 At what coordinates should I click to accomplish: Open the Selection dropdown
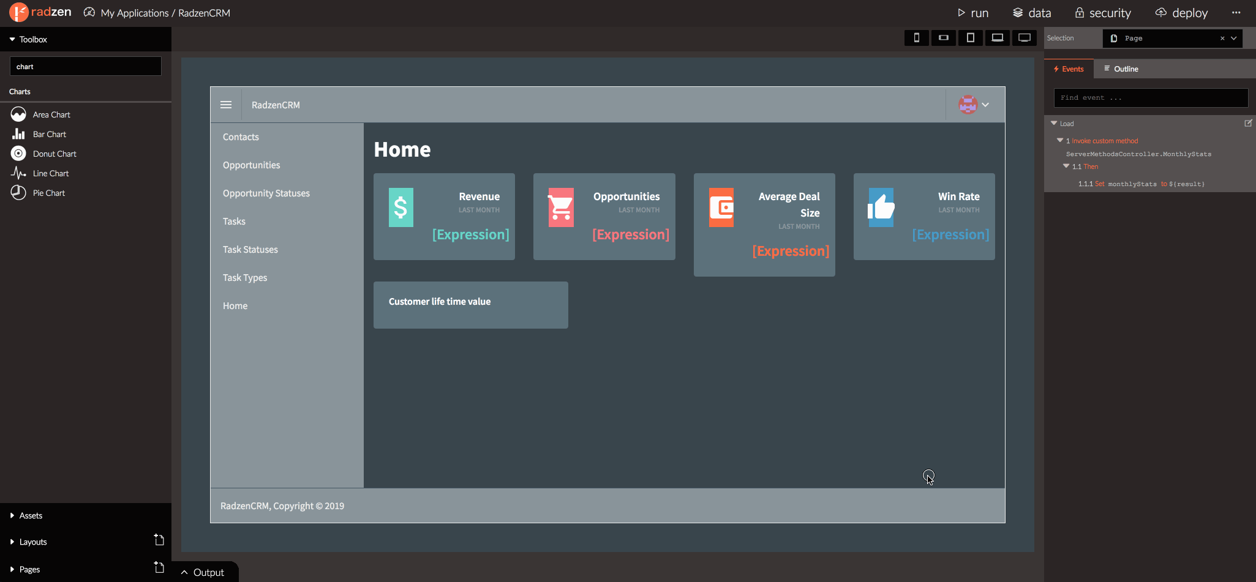tap(1234, 38)
